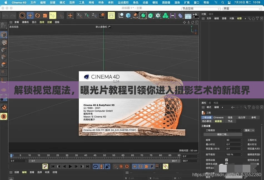The height and width of the screenshot is (180, 264).
Task: Switch to the Cineware tab
Action: click(x=218, y=117)
